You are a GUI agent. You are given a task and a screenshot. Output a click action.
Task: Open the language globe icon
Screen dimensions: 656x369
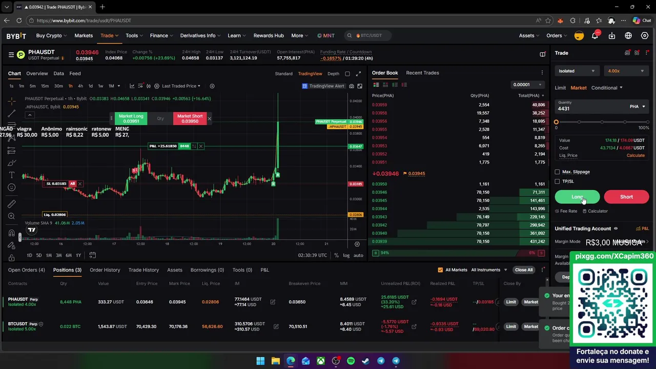tap(628, 35)
